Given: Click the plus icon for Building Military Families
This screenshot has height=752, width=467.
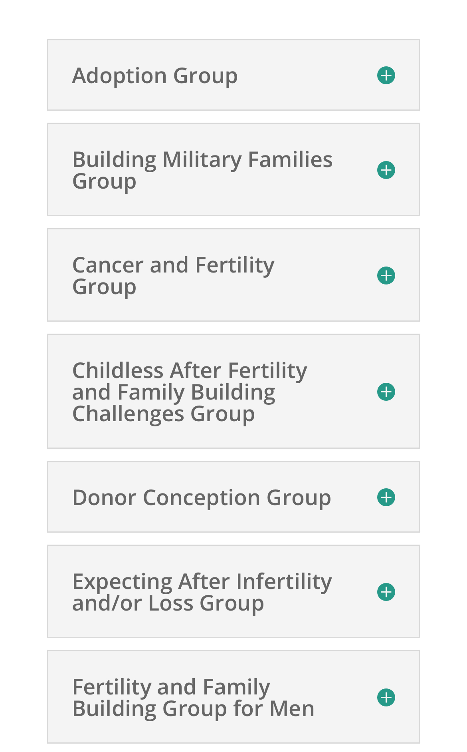Looking at the screenshot, I should click(386, 170).
